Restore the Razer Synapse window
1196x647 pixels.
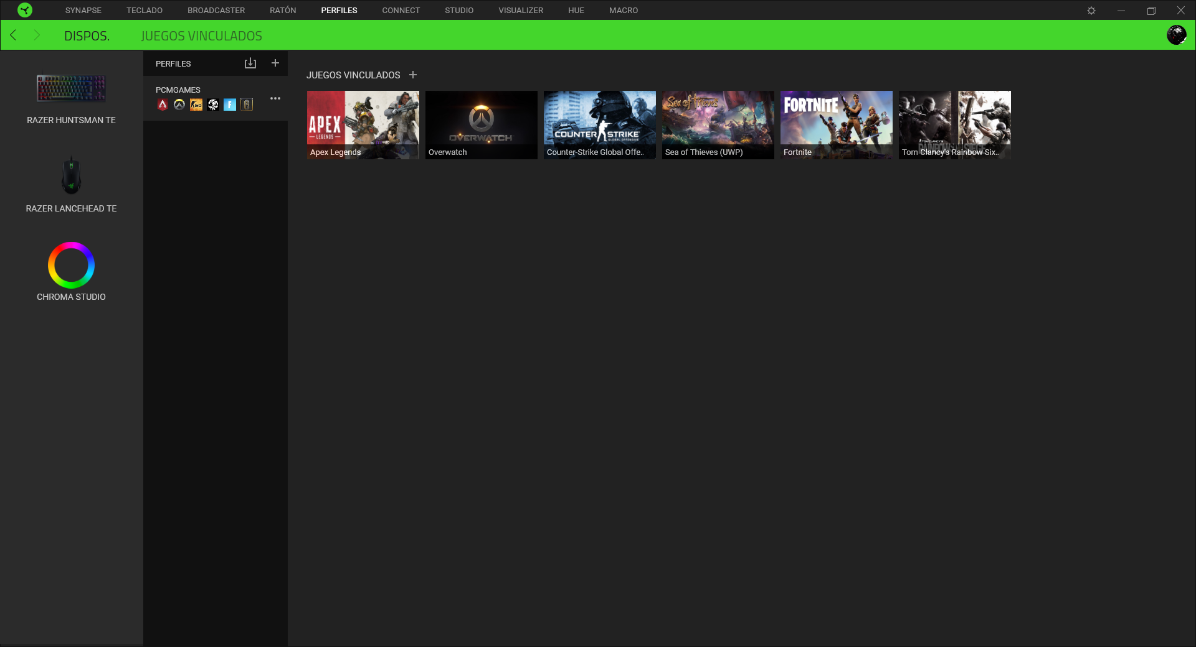[x=1151, y=11]
